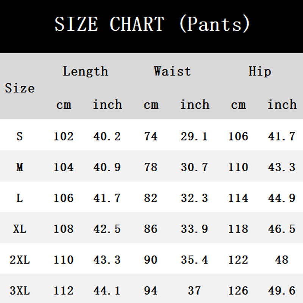Select the M size row label
This screenshot has width=303, height=303.
[20, 167]
